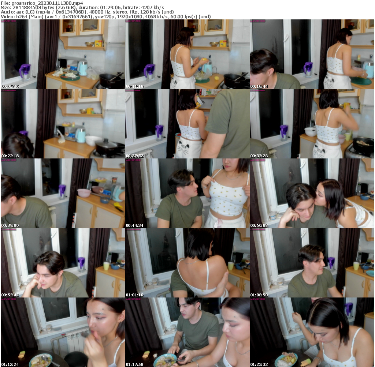The image size is (375, 367).
Task: Open the thumbnail at timestamp 00:55:42
Action: (x=62, y=262)
